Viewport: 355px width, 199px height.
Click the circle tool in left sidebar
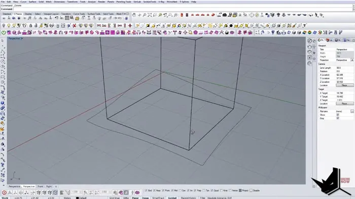point(3,61)
